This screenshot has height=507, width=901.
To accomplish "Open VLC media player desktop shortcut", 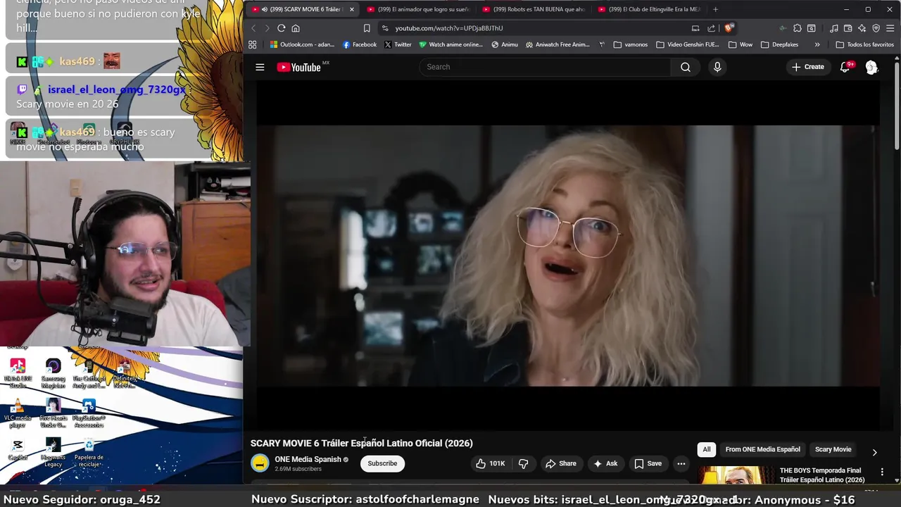I will (x=18, y=413).
